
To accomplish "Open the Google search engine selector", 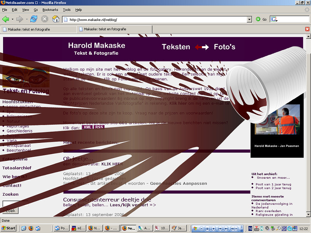I will 274,19.
